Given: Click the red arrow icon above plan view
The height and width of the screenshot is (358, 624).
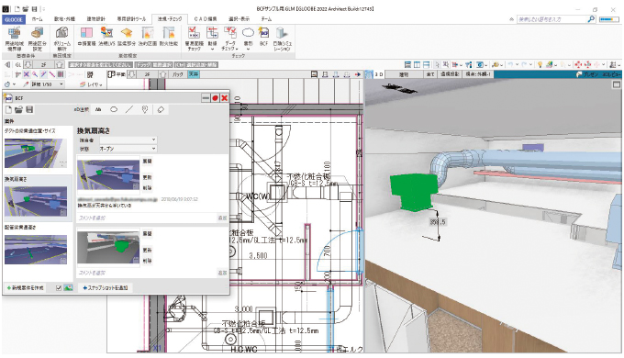Looking at the screenshot, I should coord(357,74).
